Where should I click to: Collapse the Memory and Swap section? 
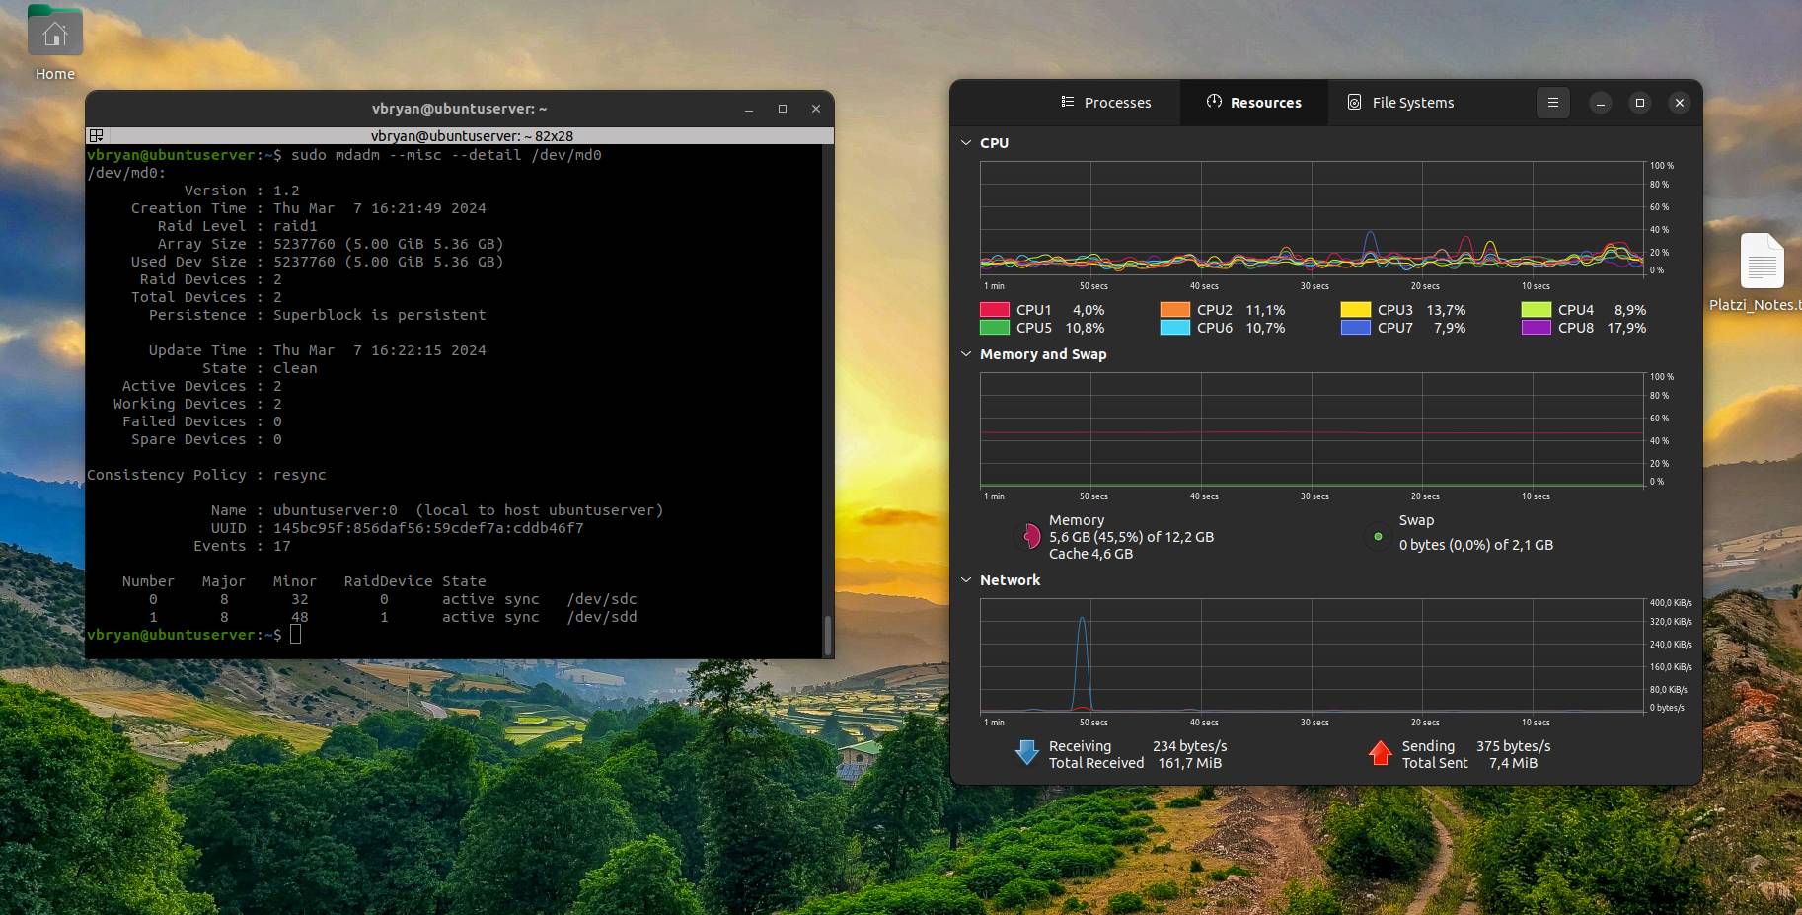pos(966,354)
